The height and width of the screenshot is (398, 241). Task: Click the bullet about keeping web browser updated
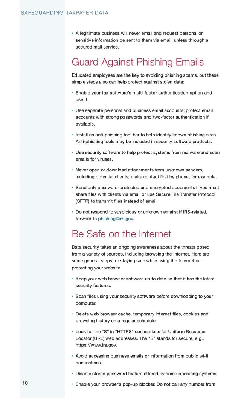145,282
